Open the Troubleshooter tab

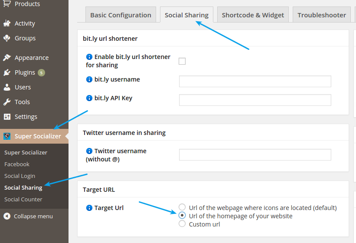coord(322,15)
